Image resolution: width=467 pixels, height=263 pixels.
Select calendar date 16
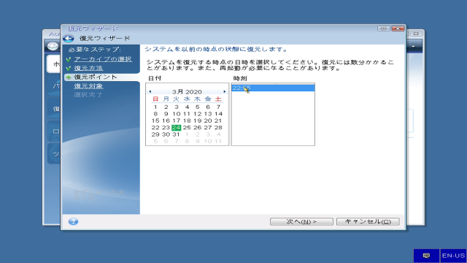coord(166,121)
